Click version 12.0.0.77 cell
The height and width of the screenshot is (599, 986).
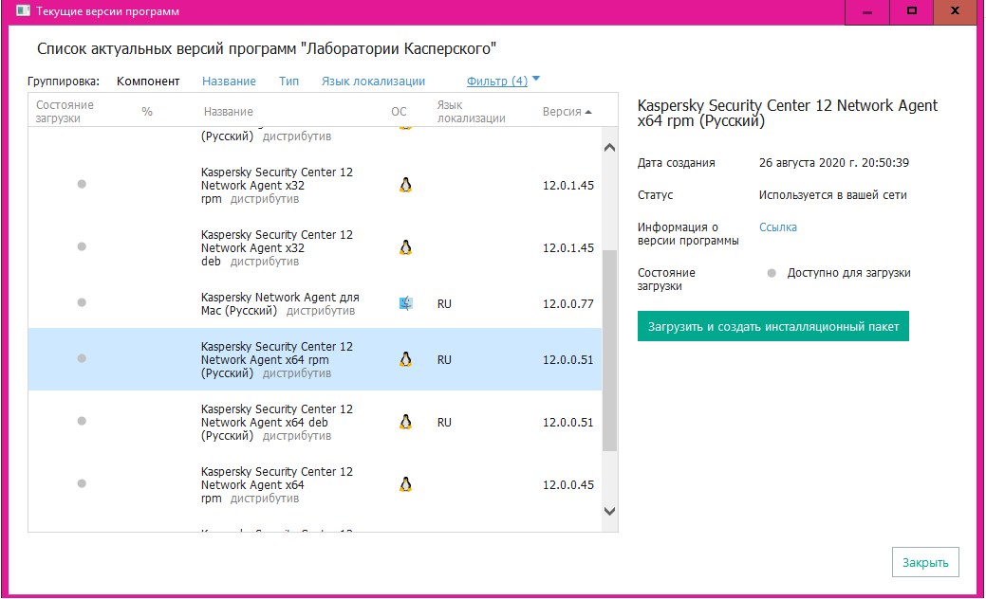pos(567,304)
